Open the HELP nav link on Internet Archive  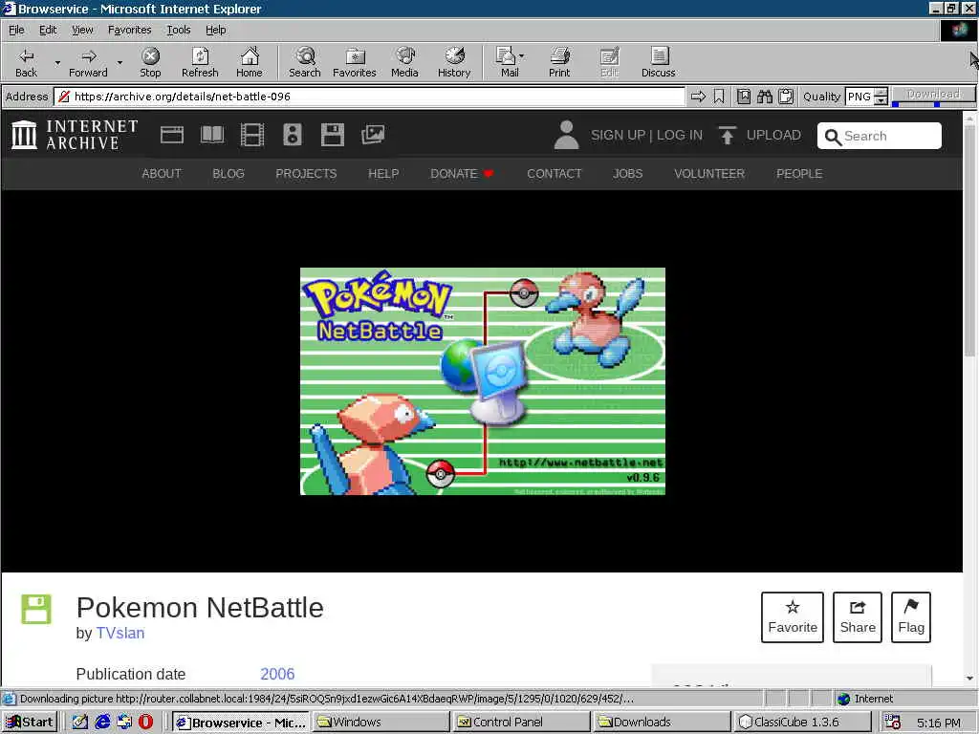pos(383,174)
